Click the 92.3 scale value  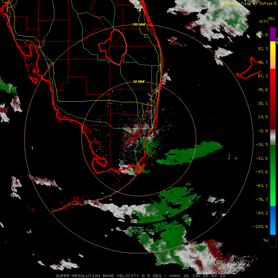pyautogui.click(x=263, y=48)
